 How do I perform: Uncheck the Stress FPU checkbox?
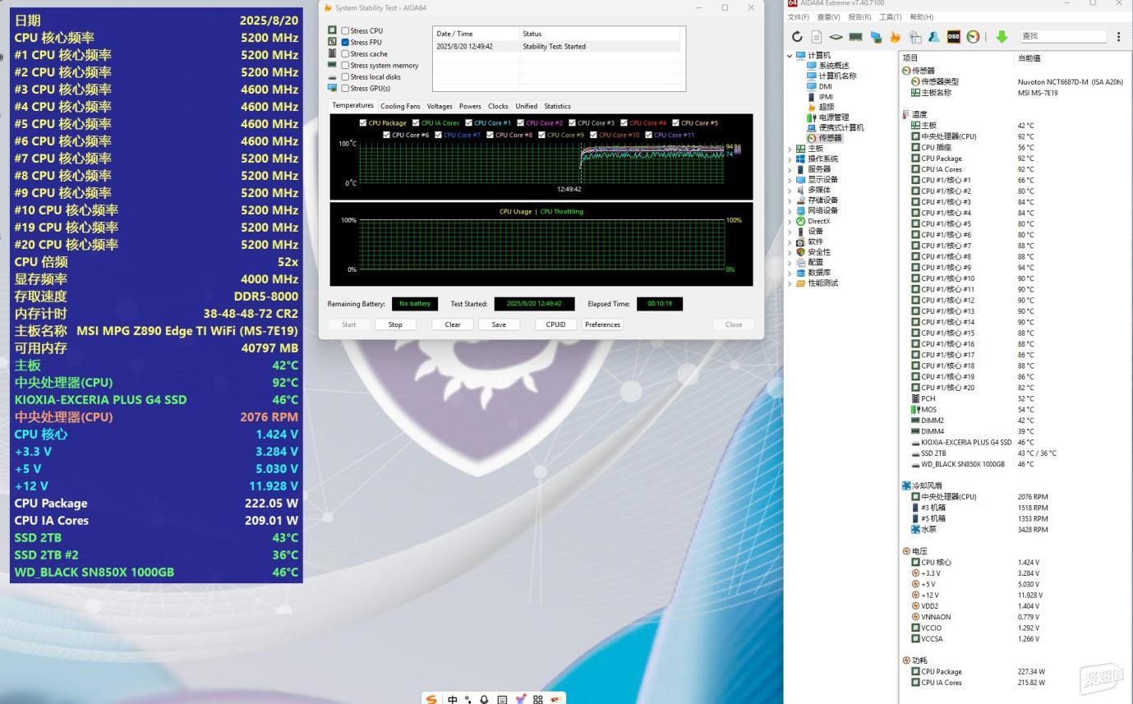346,42
